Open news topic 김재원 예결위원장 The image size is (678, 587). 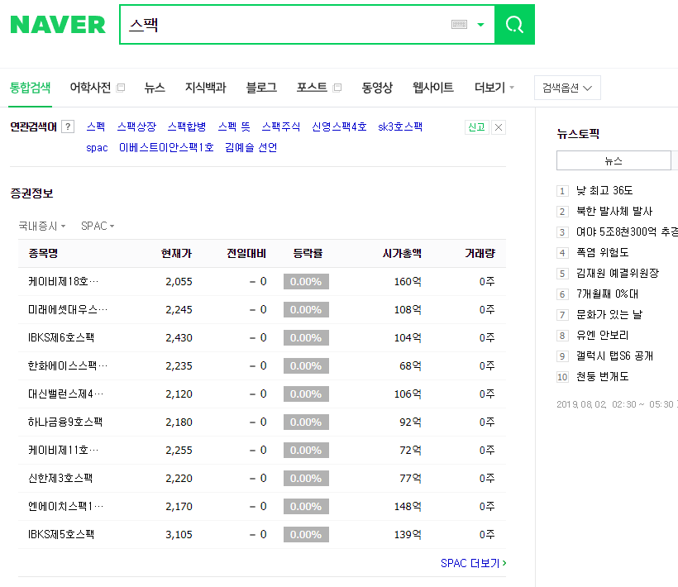(618, 273)
